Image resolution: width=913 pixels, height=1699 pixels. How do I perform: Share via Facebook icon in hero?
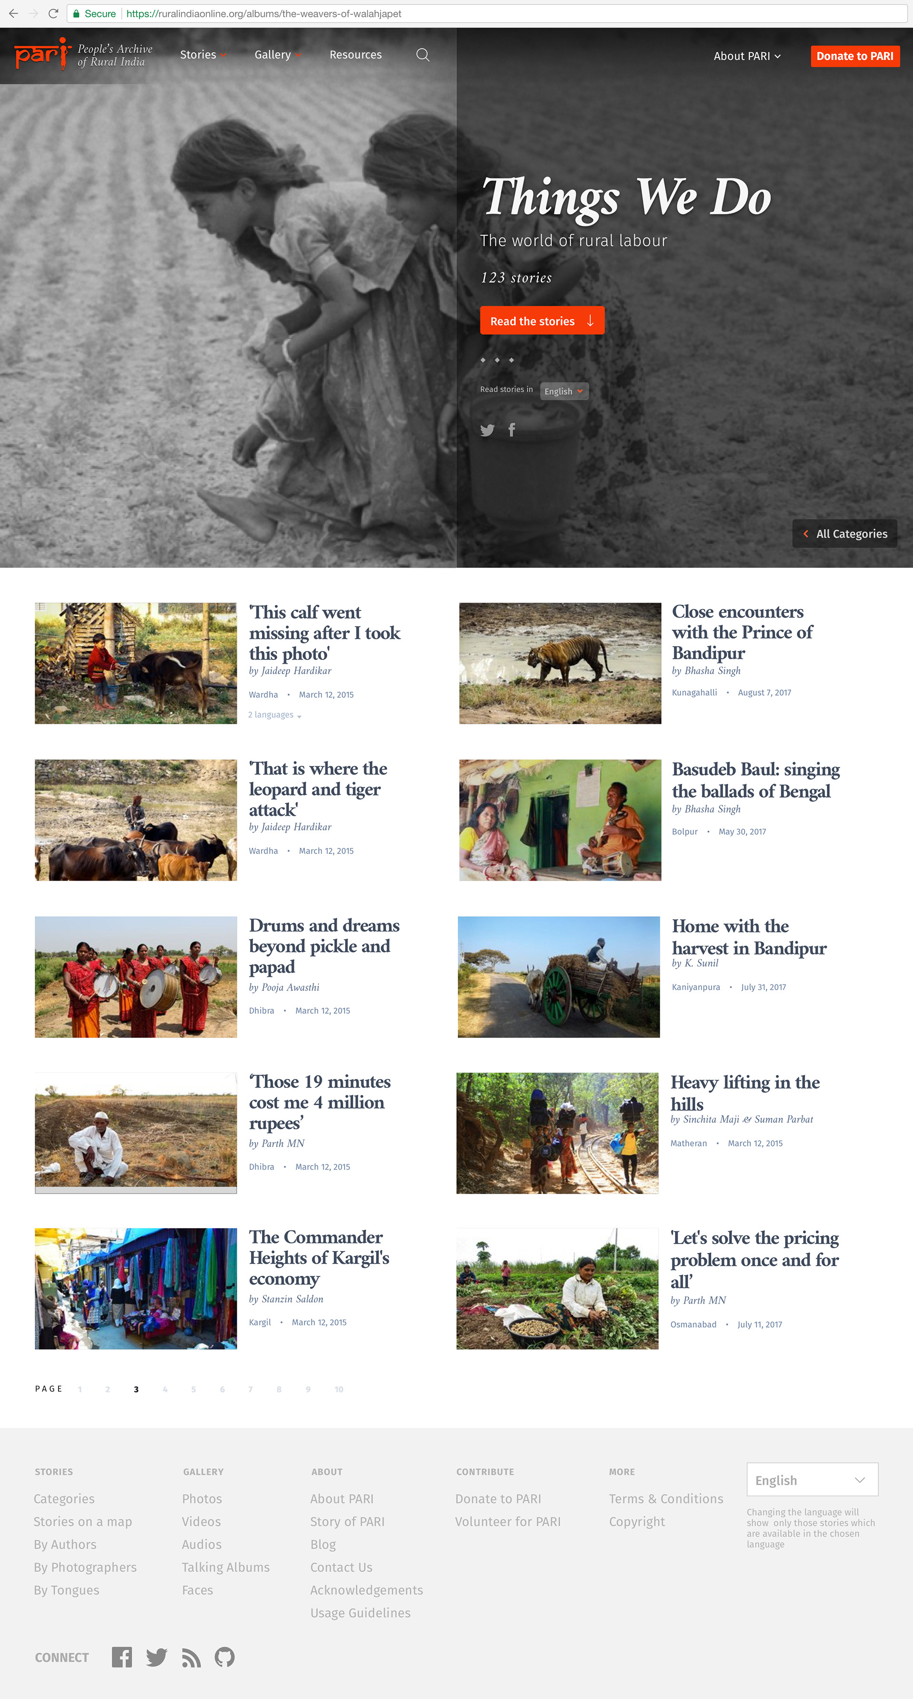pos(512,430)
